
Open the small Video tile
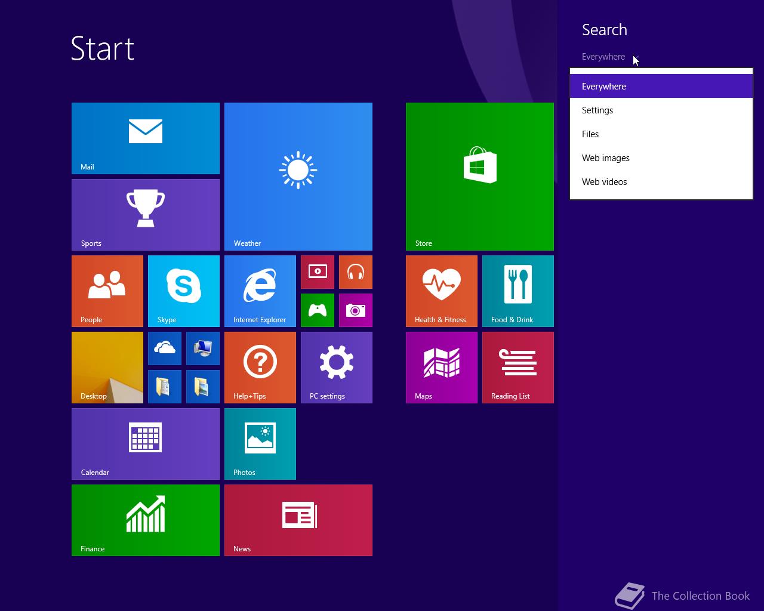point(318,272)
